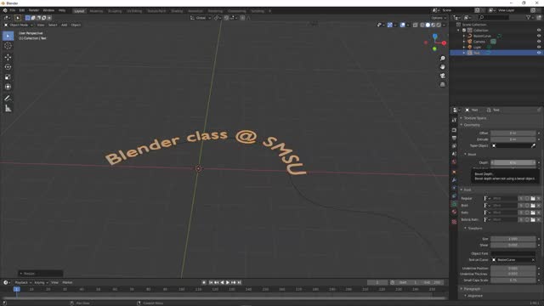This screenshot has width=544, height=306.
Task: Click the Extrude value slider
Action: click(513, 139)
